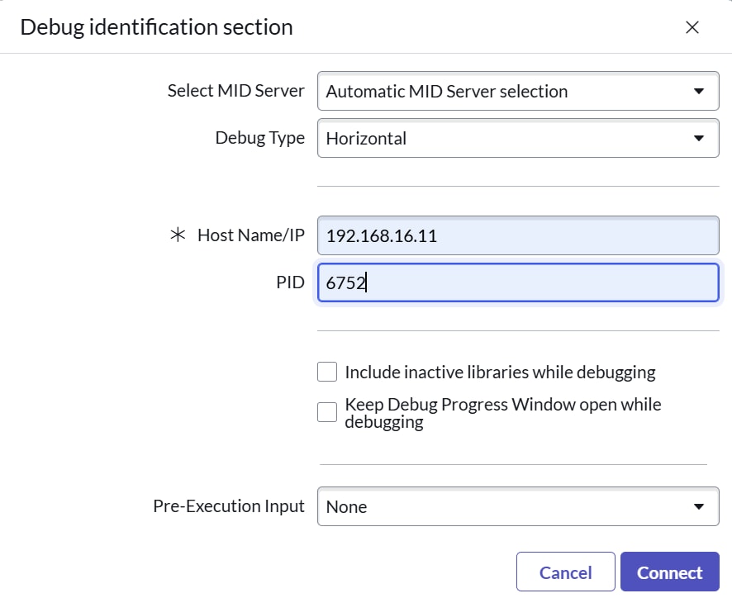Image resolution: width=732 pixels, height=598 pixels.
Task: Close the Debug identification section dialog
Action: [692, 27]
